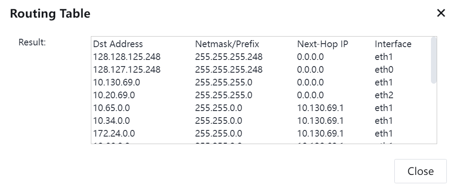Click the Dst Address column header

(118, 44)
